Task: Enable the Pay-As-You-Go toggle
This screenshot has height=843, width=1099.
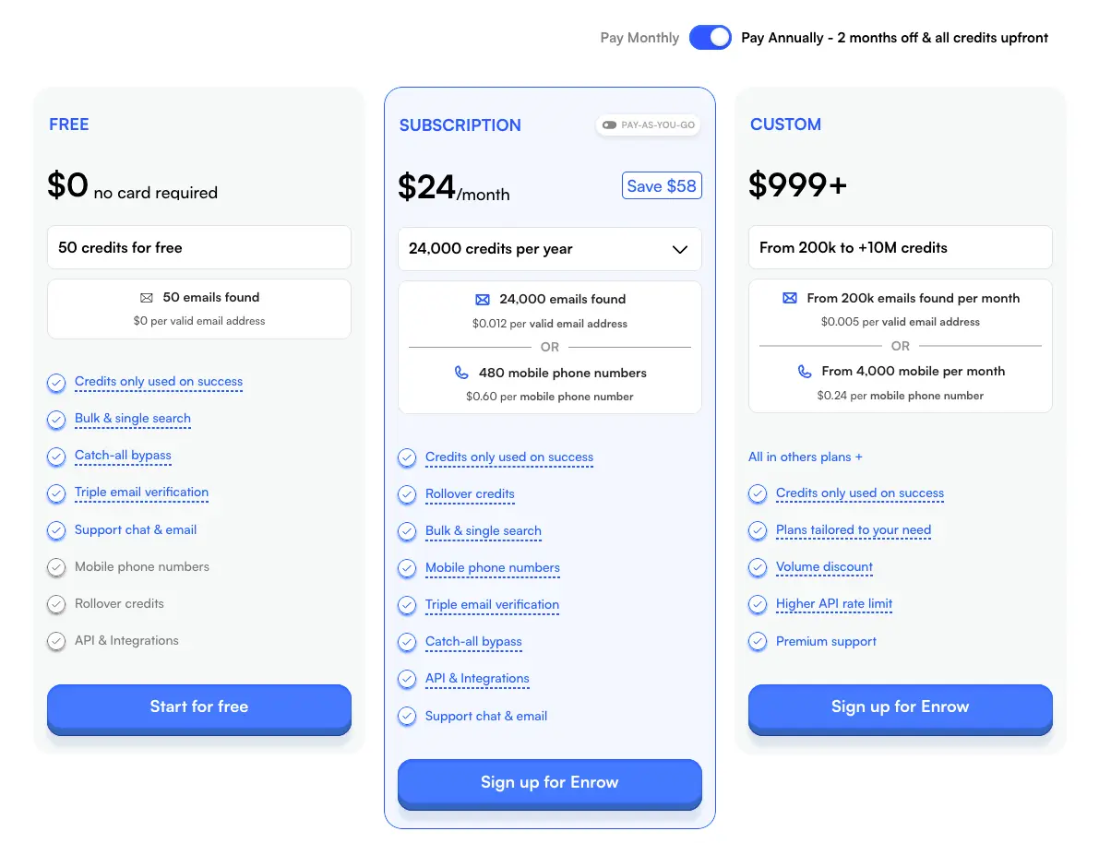Action: point(610,125)
